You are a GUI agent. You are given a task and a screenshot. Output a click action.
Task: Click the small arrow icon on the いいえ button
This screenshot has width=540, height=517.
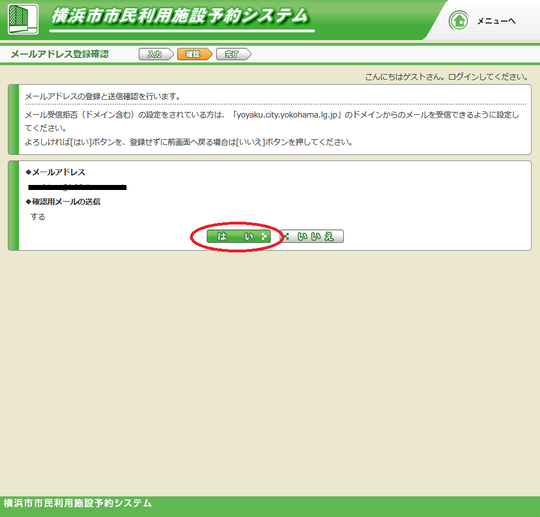[x=286, y=237]
